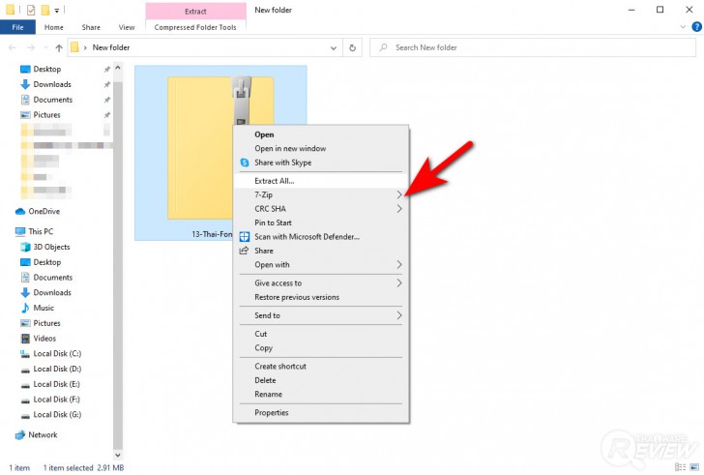
Task: Click the 3D Objects icon in sidebar
Action: coord(25,247)
